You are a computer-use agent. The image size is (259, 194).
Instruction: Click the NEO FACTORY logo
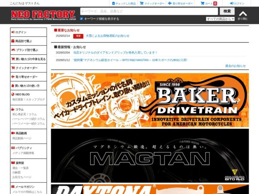coord(43,15)
